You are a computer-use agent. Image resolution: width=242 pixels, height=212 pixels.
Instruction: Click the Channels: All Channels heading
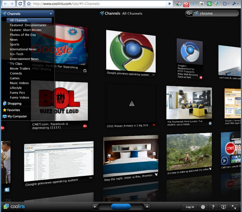121,13
